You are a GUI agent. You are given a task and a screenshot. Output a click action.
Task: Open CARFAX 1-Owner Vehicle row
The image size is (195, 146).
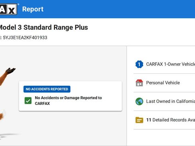[164, 64]
